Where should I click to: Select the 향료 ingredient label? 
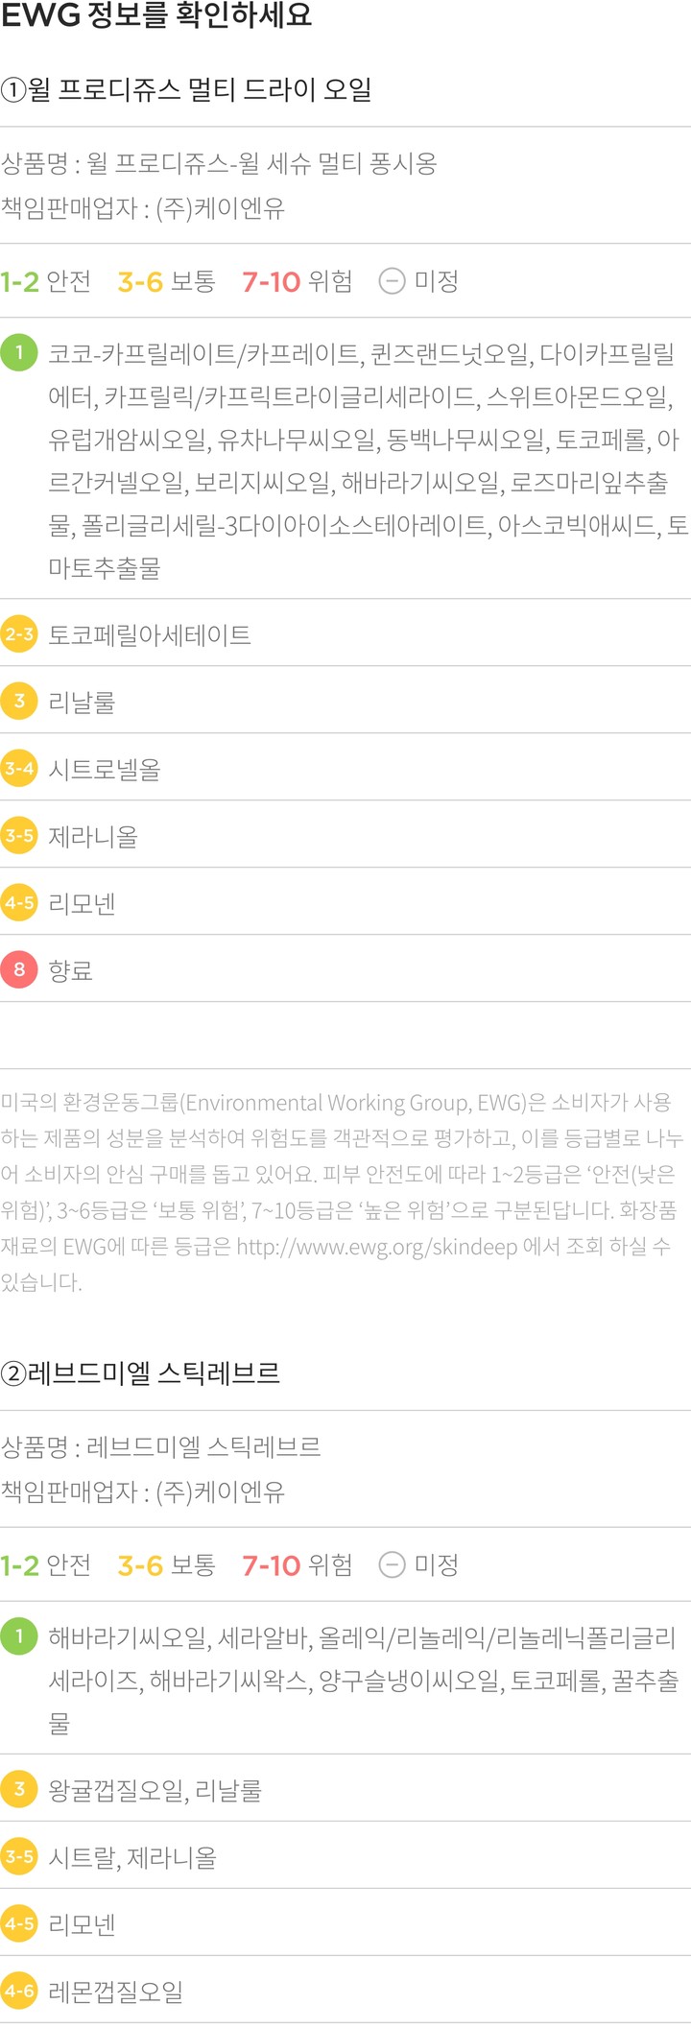tap(71, 971)
